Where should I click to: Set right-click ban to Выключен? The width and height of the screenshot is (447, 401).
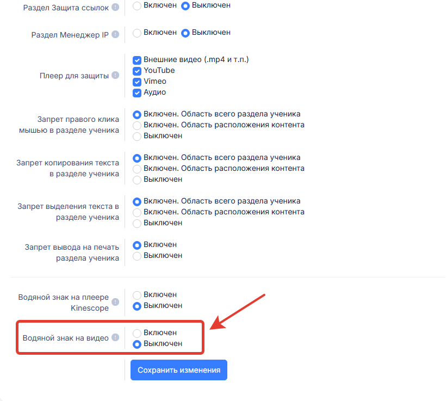click(x=137, y=137)
